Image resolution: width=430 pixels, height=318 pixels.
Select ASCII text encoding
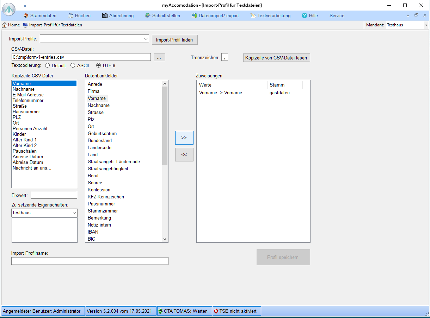pyautogui.click(x=73, y=65)
